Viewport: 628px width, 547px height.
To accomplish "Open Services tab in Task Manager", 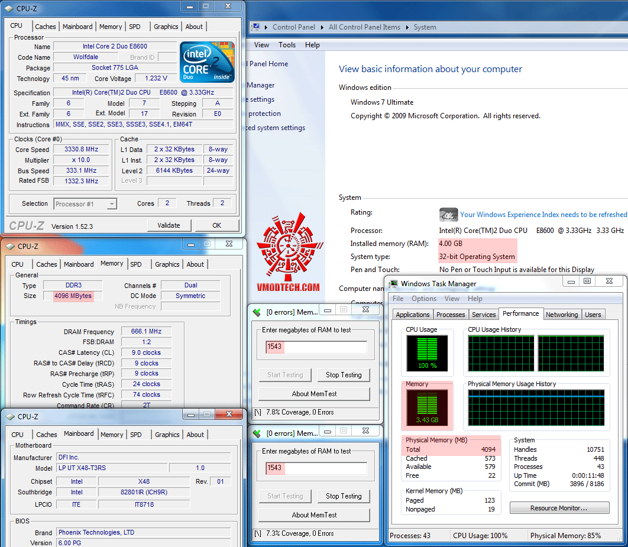I will click(x=483, y=315).
